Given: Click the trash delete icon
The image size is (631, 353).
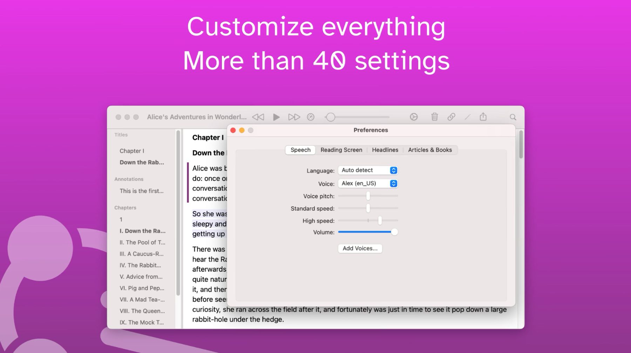Looking at the screenshot, I should [x=434, y=117].
